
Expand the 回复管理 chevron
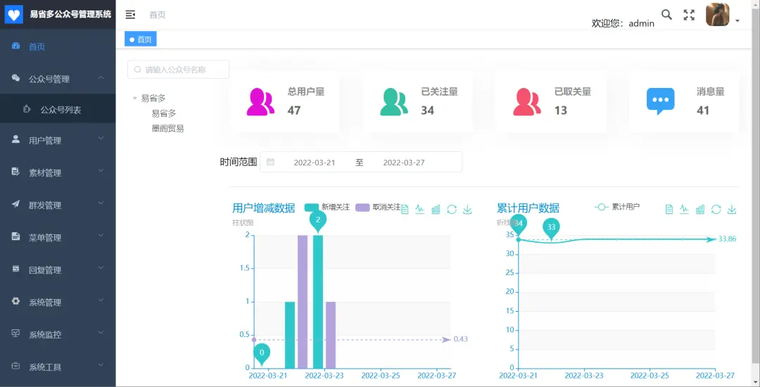[x=101, y=267]
